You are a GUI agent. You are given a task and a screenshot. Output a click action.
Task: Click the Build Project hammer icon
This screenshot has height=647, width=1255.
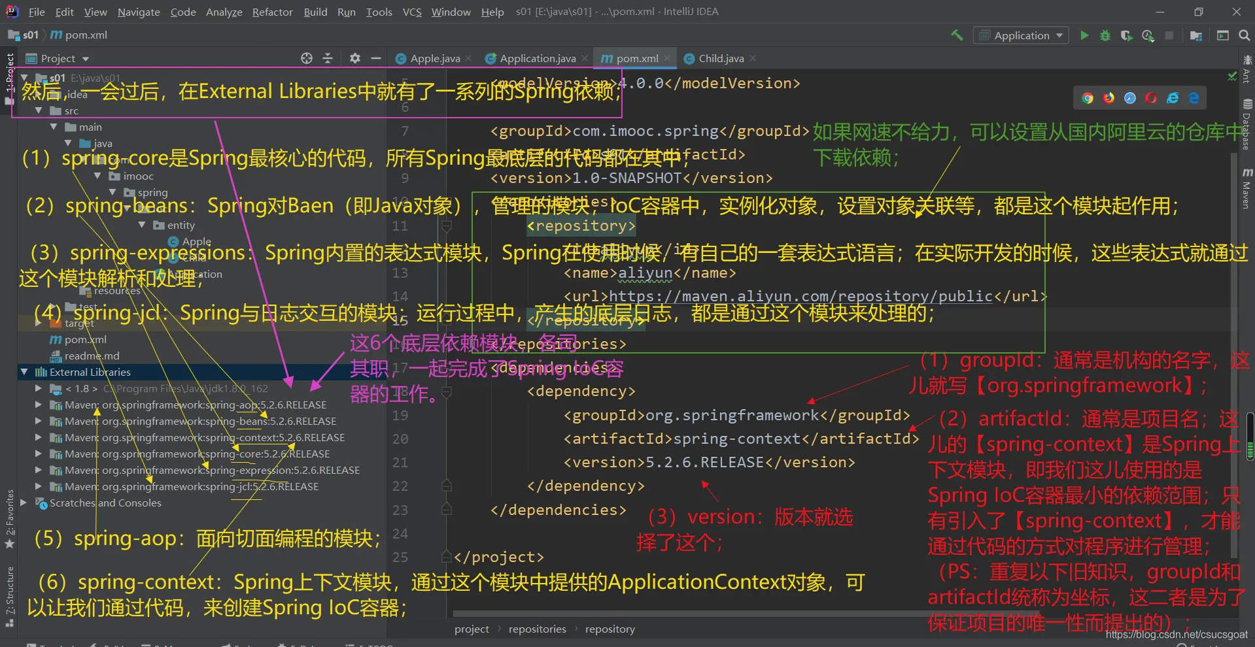point(957,35)
